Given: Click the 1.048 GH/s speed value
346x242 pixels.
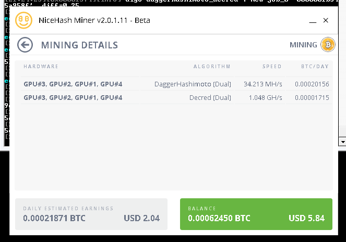Looking at the screenshot, I should (x=266, y=97).
